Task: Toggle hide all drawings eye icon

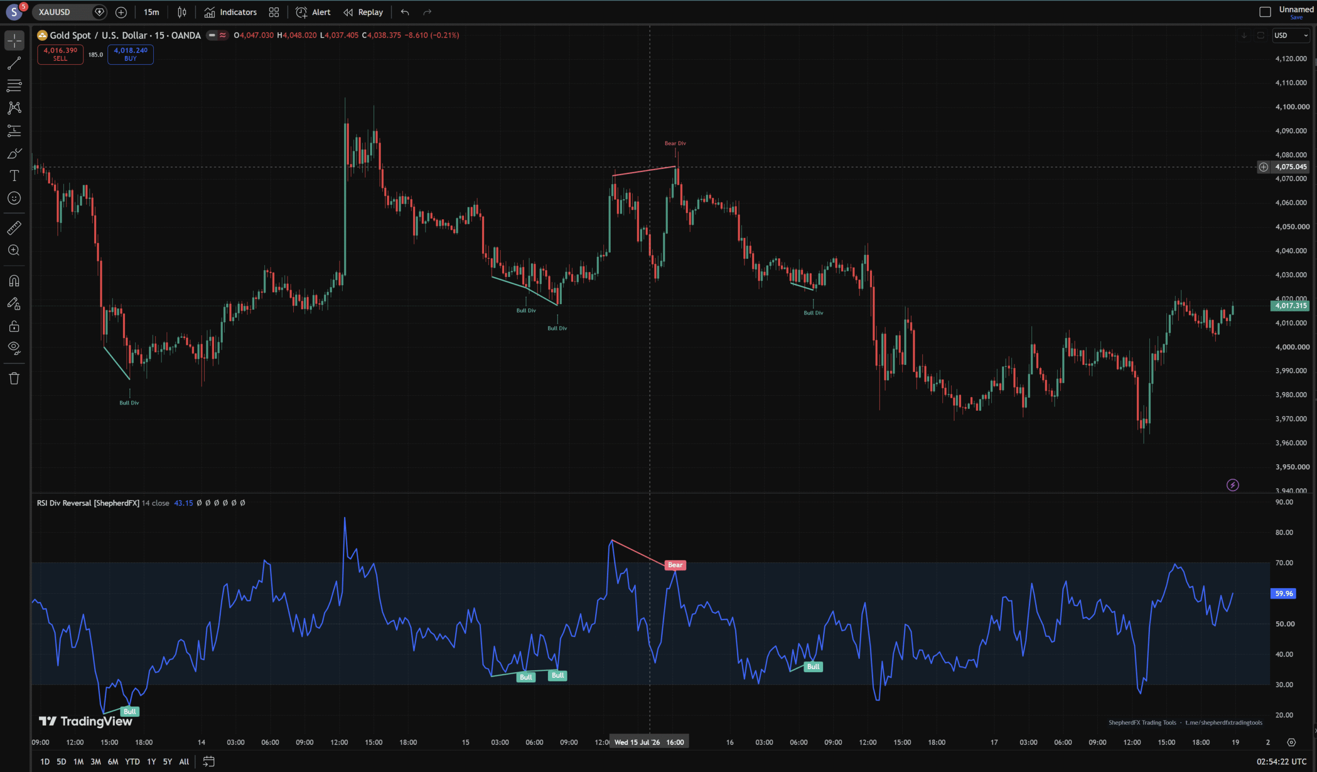Action: pyautogui.click(x=14, y=348)
